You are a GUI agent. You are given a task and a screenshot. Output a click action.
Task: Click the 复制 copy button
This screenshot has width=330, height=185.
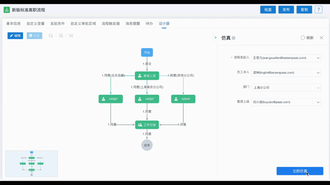(x=304, y=10)
